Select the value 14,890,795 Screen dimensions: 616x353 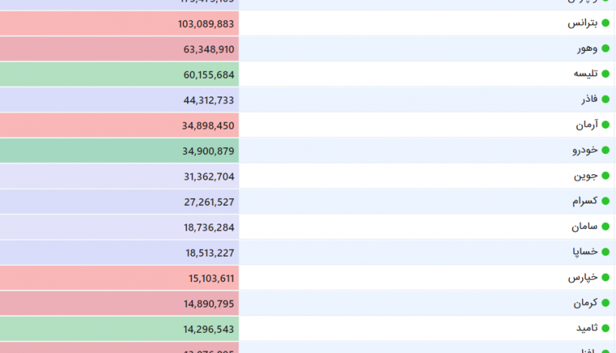[209, 304]
